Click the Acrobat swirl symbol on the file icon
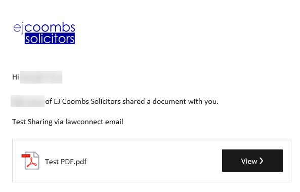The width and height of the screenshot is (300, 192). (32, 163)
